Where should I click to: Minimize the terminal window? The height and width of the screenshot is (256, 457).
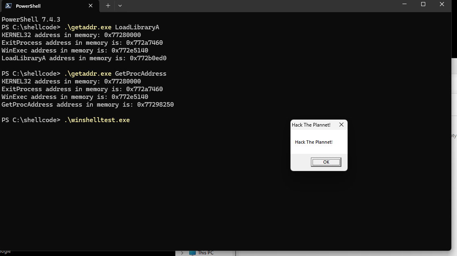[x=404, y=4]
